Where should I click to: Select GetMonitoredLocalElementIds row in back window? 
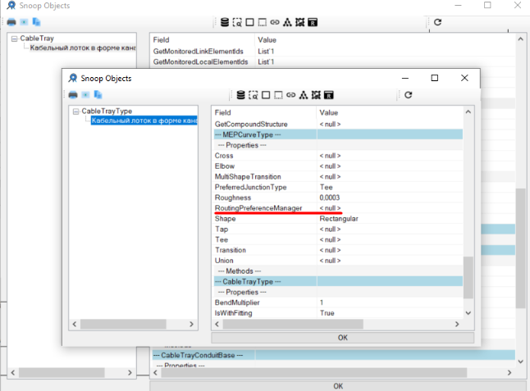point(334,61)
